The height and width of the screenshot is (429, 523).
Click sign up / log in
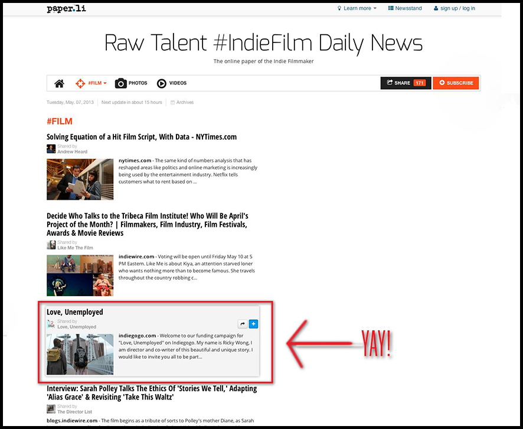(455, 8)
